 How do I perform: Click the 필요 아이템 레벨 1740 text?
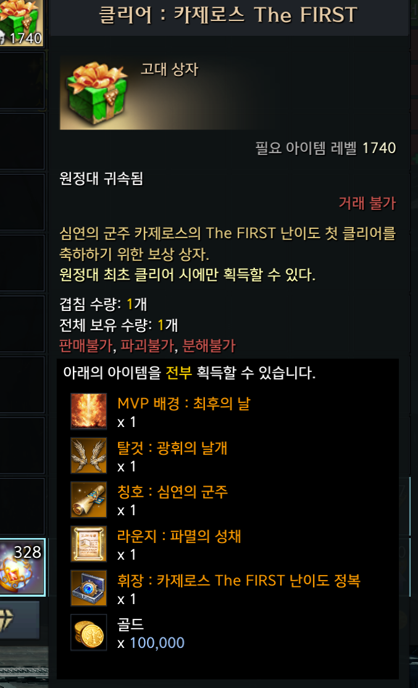[326, 148]
